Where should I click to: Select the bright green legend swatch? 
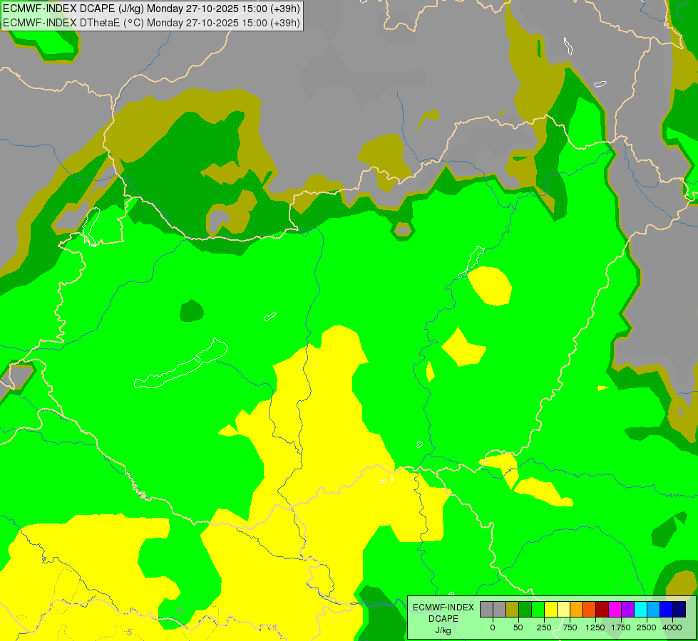(538, 609)
